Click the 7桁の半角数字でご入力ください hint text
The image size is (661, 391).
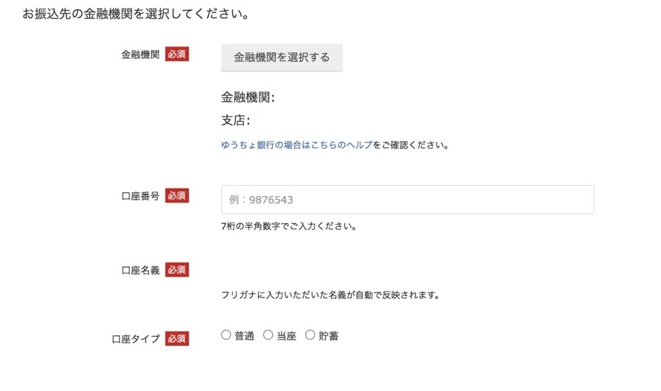(x=289, y=226)
